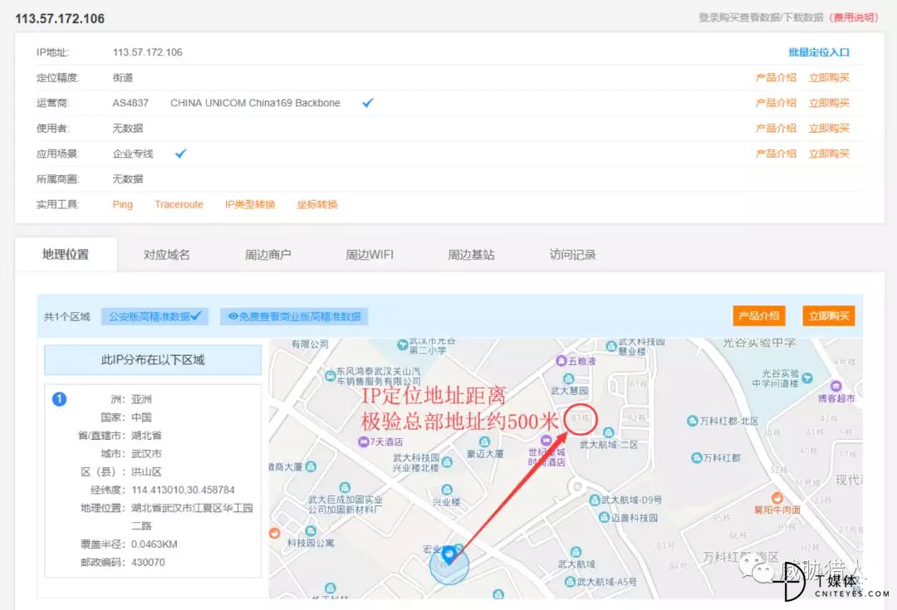Image resolution: width=897 pixels, height=610 pixels.
Task: Click the 武大慧园 map marker
Action: tap(568, 378)
